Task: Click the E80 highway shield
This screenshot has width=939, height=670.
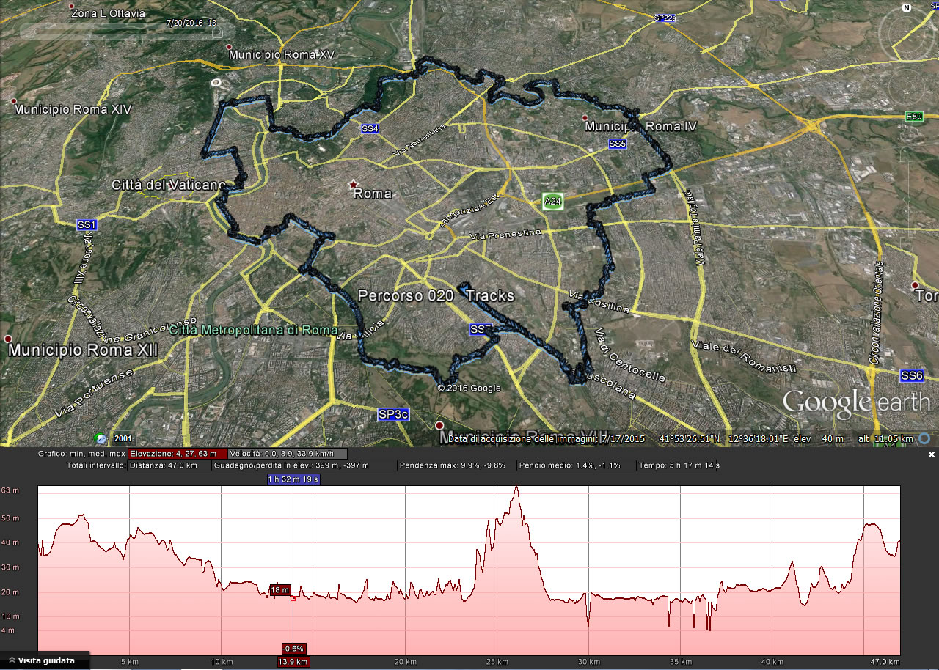Action: point(913,117)
